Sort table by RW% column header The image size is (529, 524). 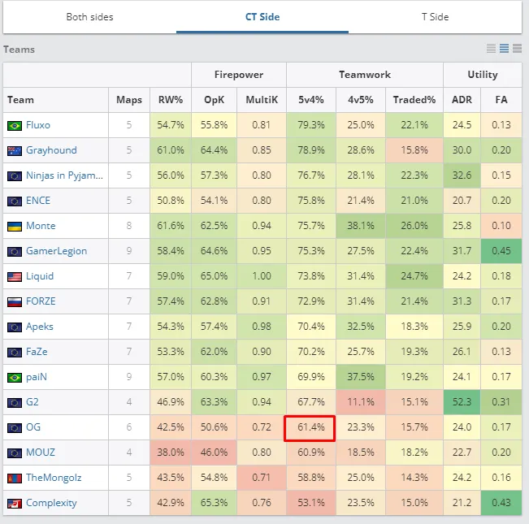click(x=171, y=100)
